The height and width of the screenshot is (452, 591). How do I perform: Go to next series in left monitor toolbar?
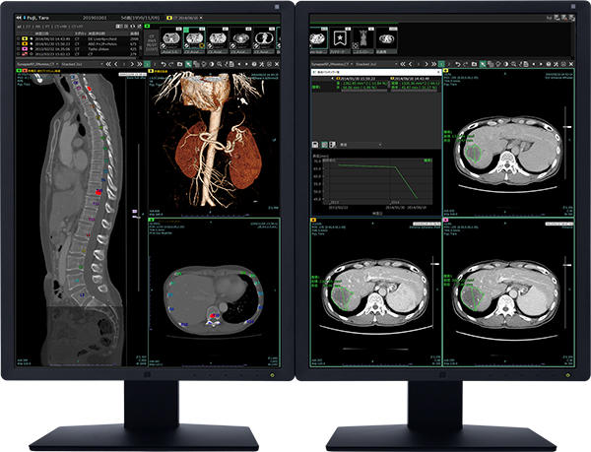pyautogui.click(x=132, y=64)
